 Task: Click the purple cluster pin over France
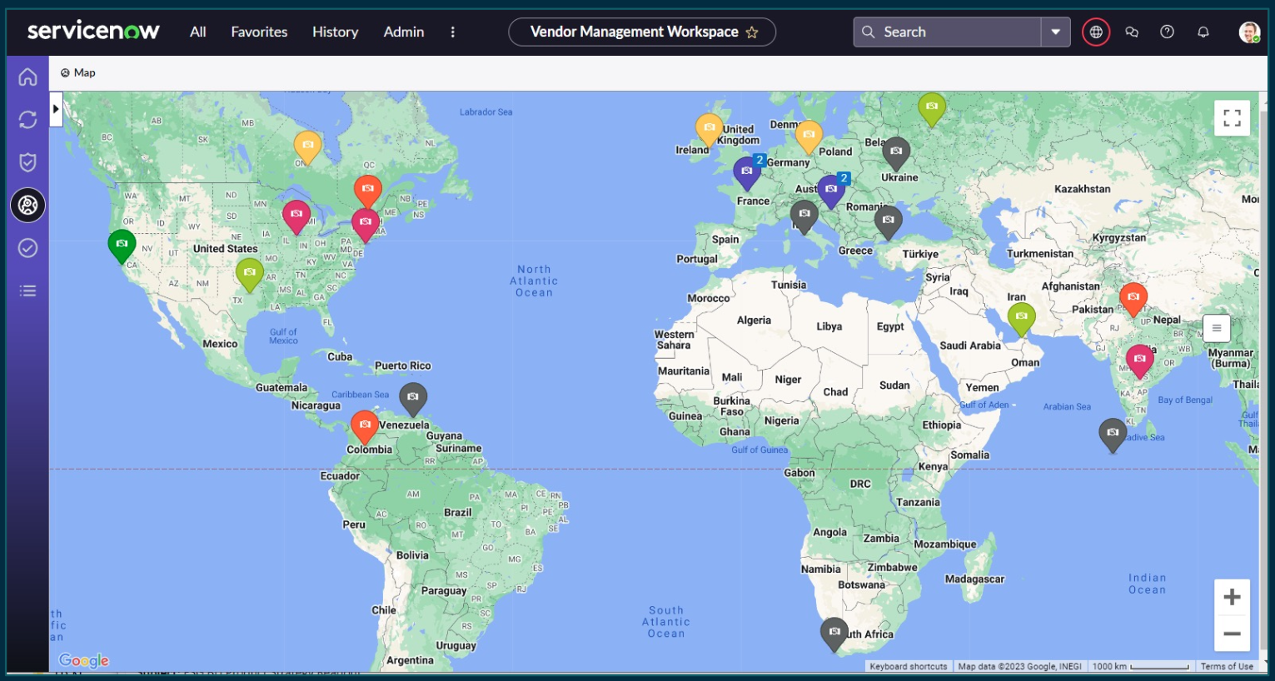pyautogui.click(x=748, y=172)
